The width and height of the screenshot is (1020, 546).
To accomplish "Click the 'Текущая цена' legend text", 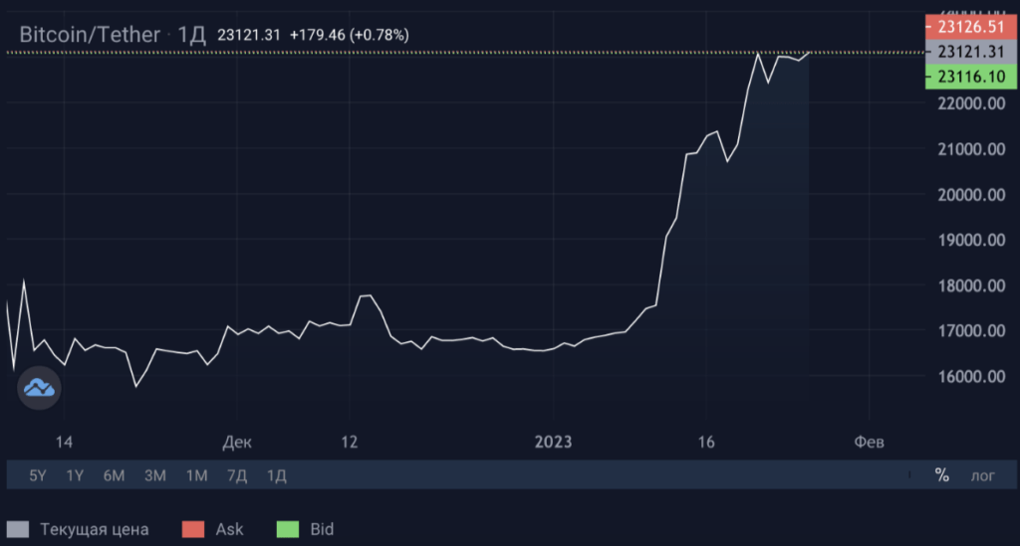I will (x=95, y=529).
